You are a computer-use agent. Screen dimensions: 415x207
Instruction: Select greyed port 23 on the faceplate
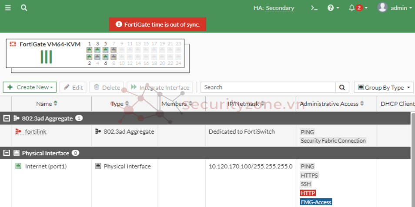[178, 50]
